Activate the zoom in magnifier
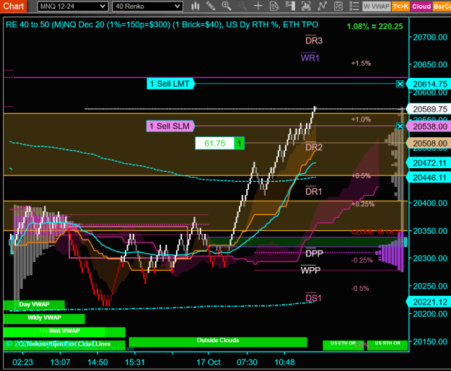 (227, 6)
